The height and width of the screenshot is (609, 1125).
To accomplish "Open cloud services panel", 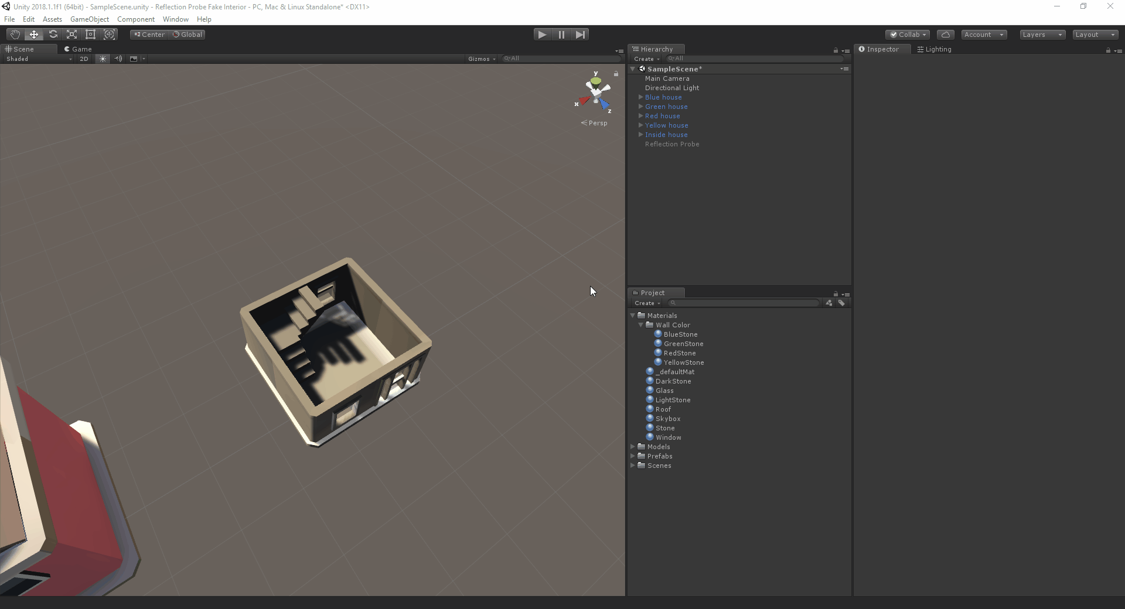I will tap(945, 35).
